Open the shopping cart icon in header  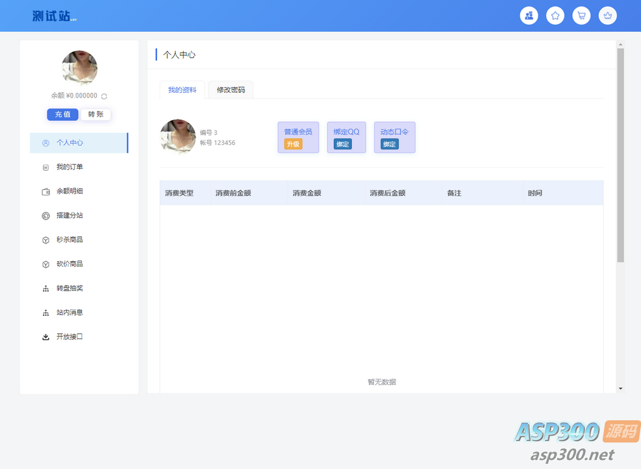[581, 16]
